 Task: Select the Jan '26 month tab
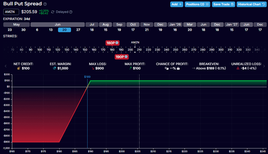[x=175, y=24]
